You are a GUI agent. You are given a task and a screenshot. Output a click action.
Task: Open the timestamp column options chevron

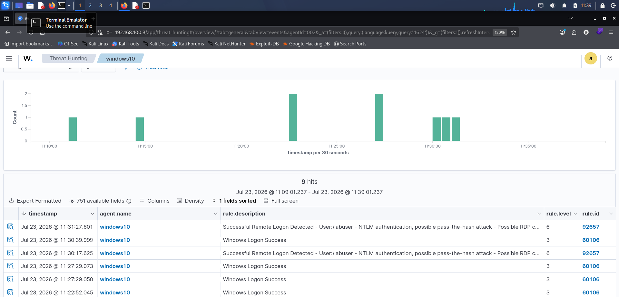click(93, 214)
